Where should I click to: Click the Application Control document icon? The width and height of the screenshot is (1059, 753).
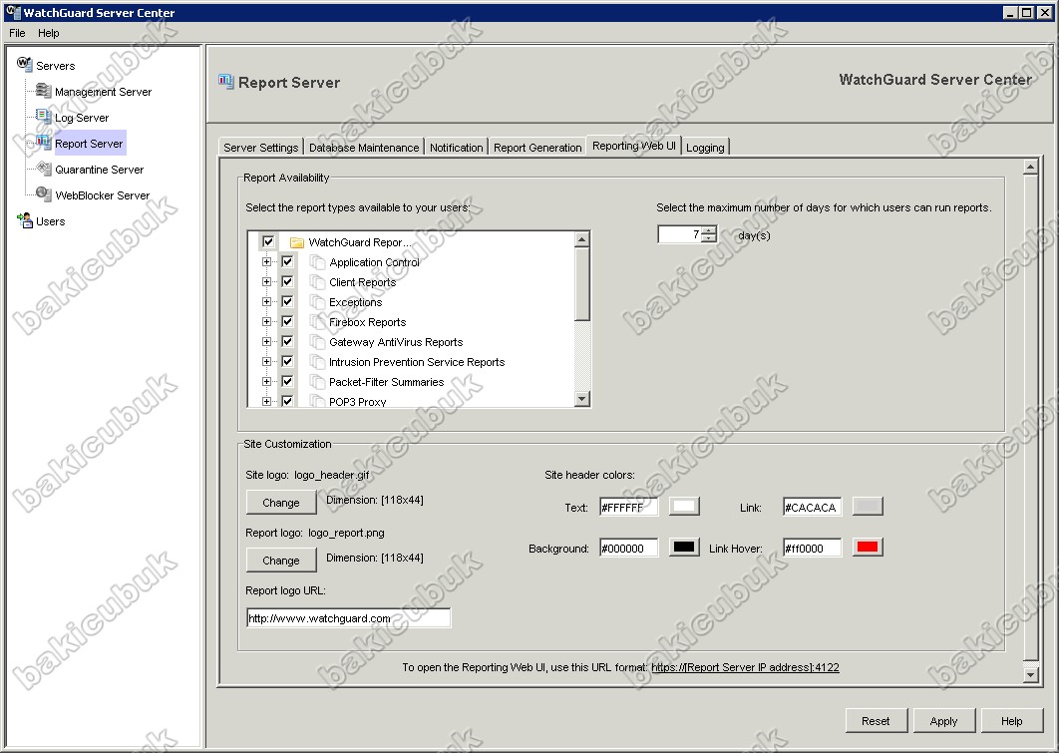[x=317, y=262]
